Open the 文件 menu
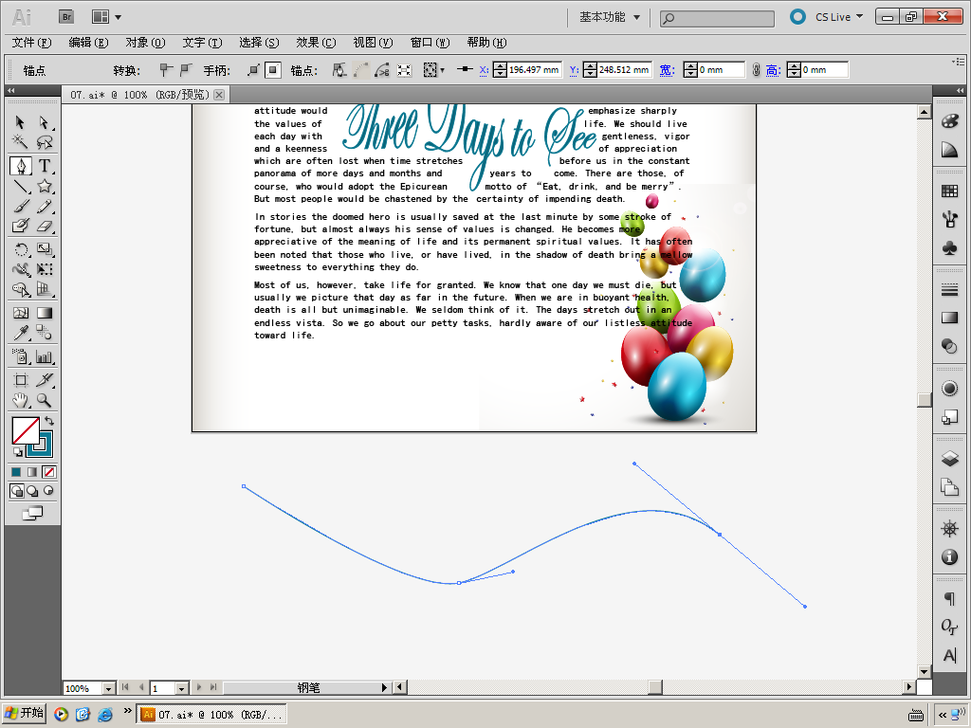 [x=31, y=42]
